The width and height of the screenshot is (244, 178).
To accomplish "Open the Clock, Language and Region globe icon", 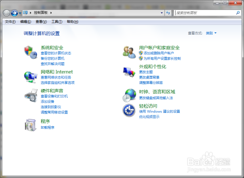I will point(129,95).
